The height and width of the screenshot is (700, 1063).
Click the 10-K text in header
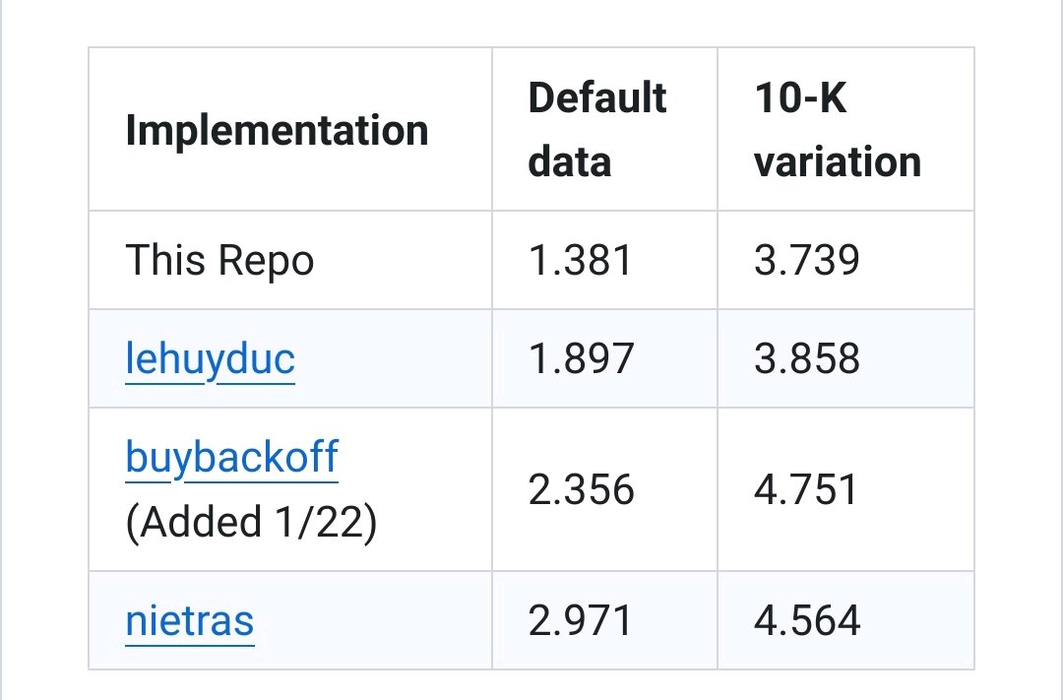800,97
